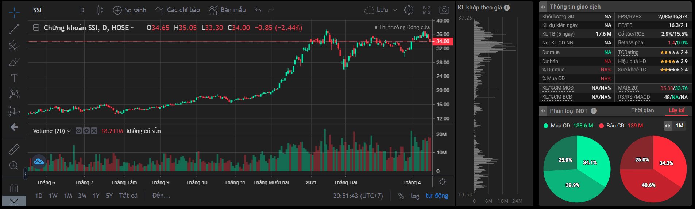This screenshot has width=695, height=209.
Task: Toggle the log scale
Action: (x=415, y=196)
